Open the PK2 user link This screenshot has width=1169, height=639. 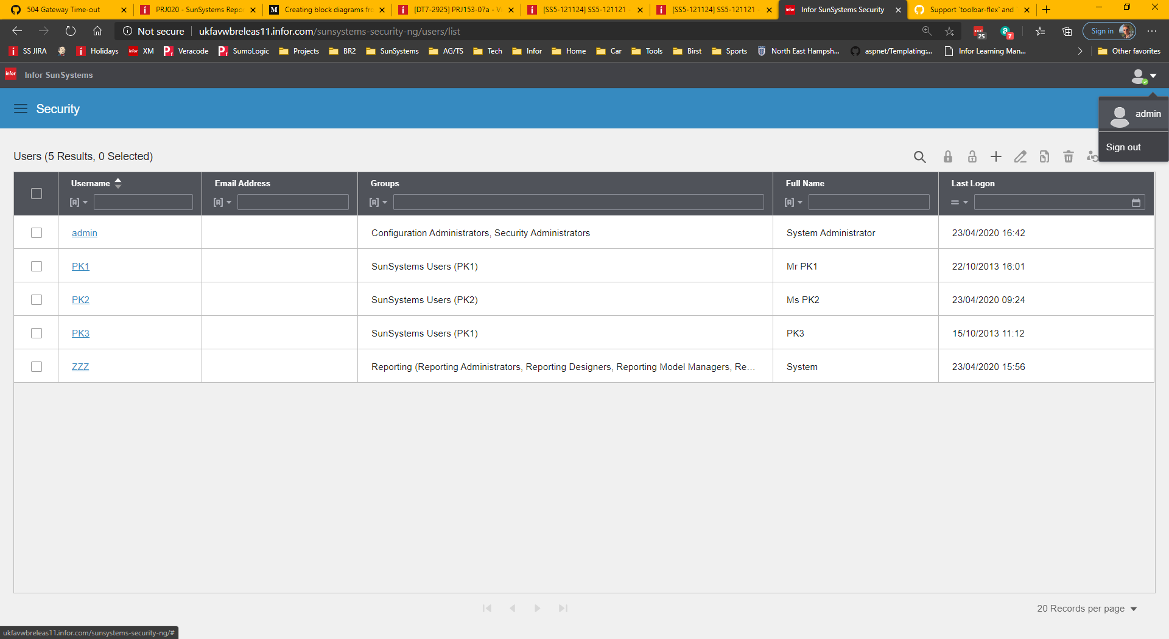click(x=80, y=300)
